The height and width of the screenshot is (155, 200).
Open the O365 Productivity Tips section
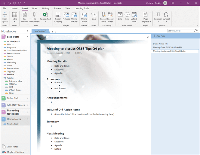(17, 50)
